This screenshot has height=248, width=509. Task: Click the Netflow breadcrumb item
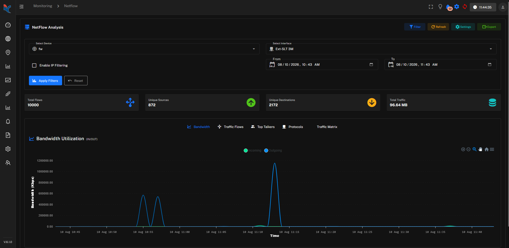(71, 6)
